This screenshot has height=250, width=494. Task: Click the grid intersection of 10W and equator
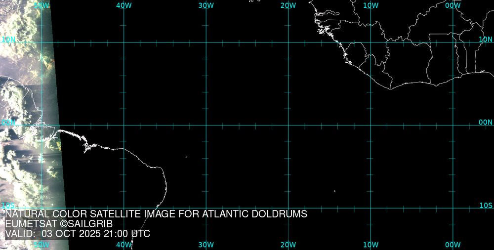tap(370, 125)
